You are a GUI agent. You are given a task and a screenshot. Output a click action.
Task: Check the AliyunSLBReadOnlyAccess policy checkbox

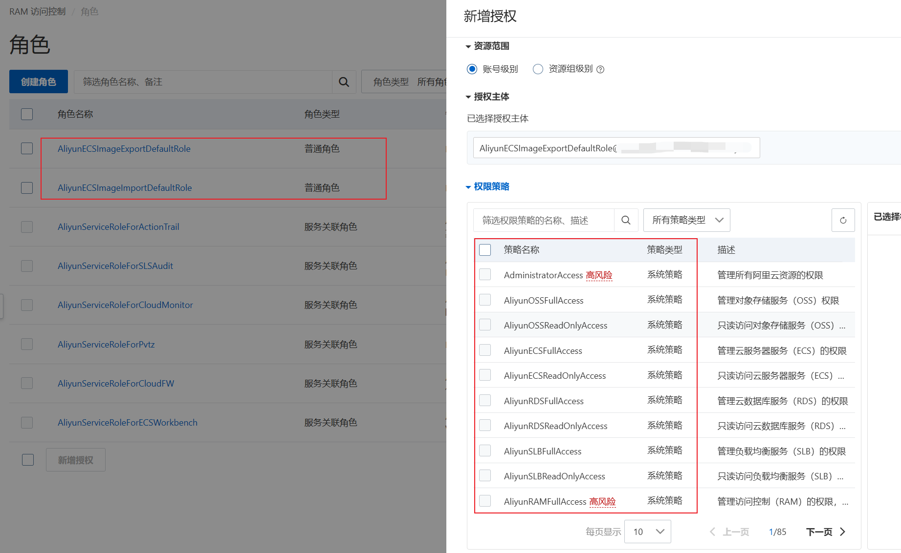pyautogui.click(x=485, y=475)
